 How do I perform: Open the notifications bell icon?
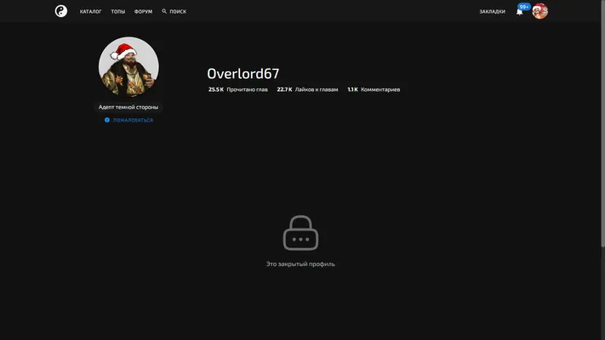(519, 12)
